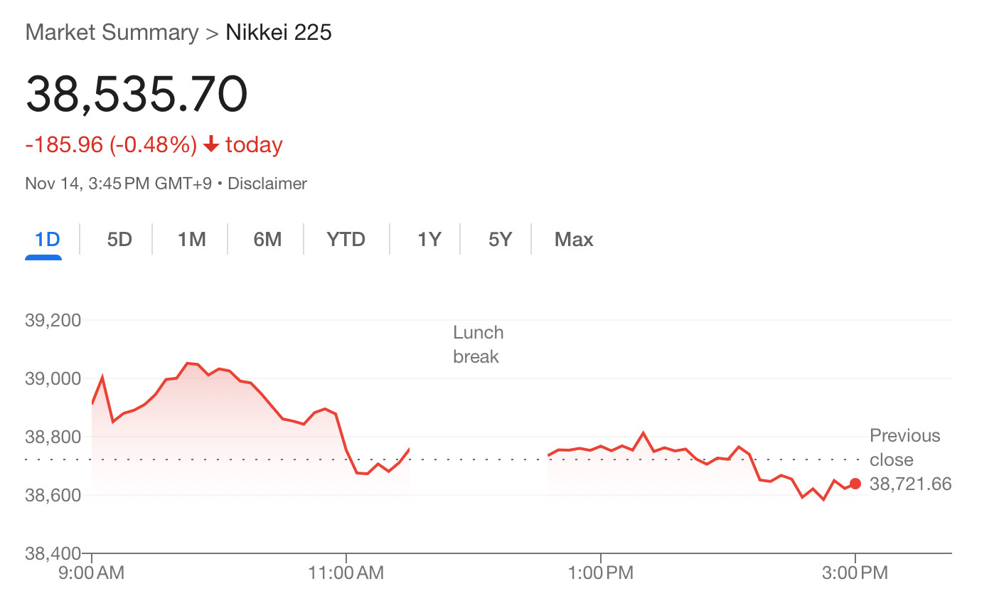Show the 6M time range
Image resolution: width=999 pixels, height=601 pixels.
[x=267, y=240]
